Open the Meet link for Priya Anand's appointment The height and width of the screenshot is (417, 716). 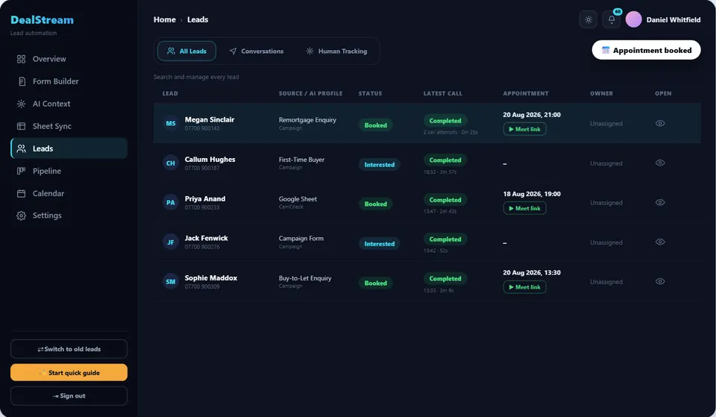pyautogui.click(x=524, y=208)
